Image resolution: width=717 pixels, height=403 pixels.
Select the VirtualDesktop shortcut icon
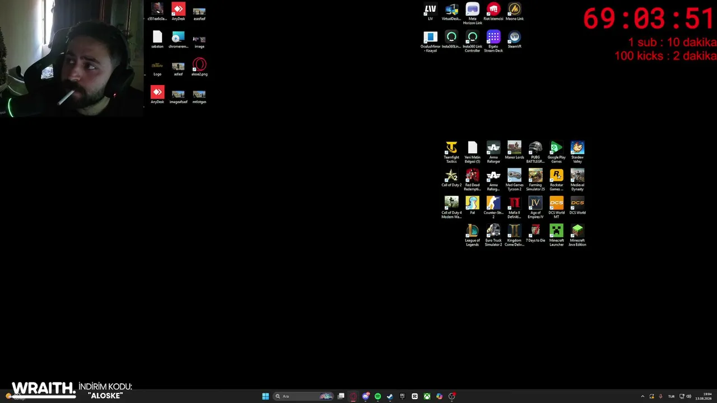tap(451, 12)
